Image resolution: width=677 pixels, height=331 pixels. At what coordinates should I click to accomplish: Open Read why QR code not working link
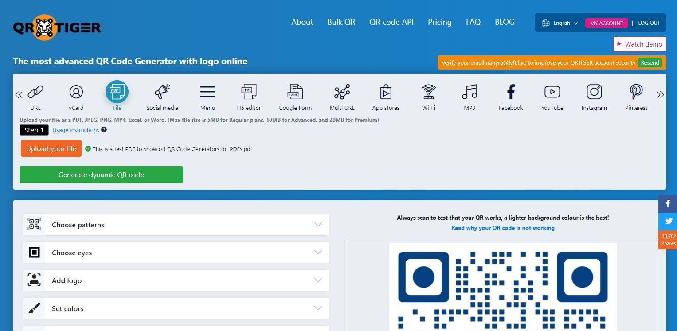click(x=503, y=228)
